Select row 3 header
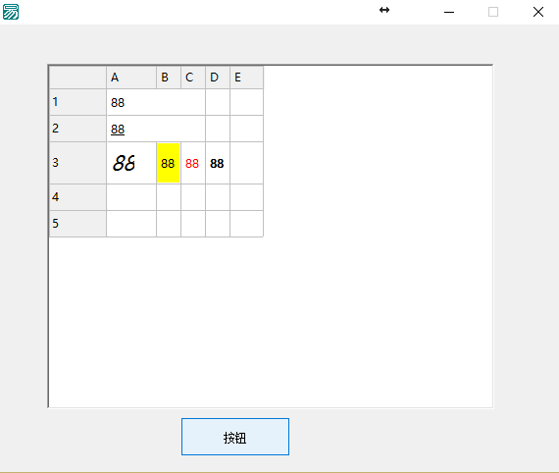Image resolution: width=559 pixels, height=473 pixels. [x=77, y=163]
